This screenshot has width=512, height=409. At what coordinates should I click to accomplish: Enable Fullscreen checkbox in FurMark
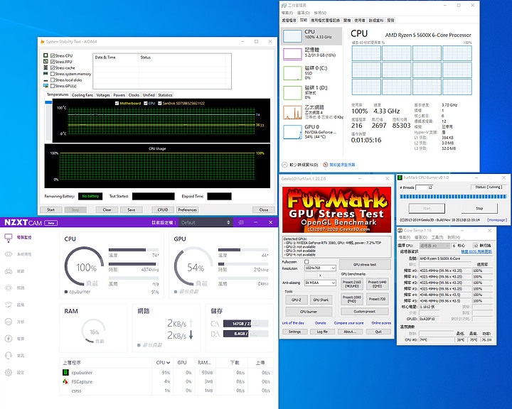click(x=306, y=261)
